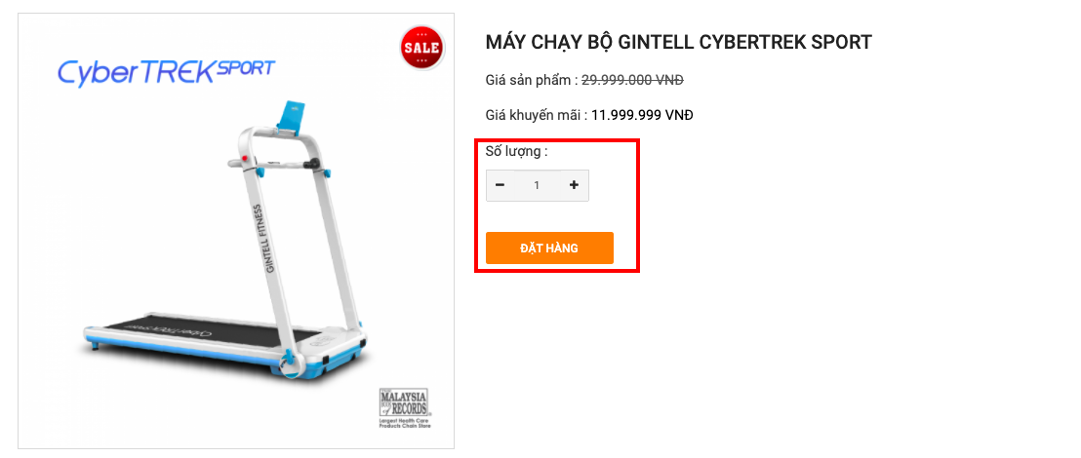Click the treadmill running belt

pos(211,330)
